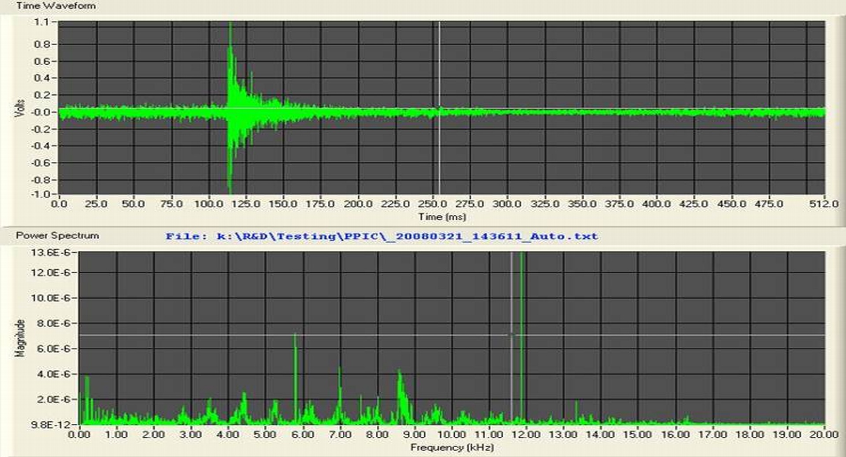This screenshot has height=457, width=846.
Task: Click the 1.1 Volts axis maximum value
Action: coord(42,22)
